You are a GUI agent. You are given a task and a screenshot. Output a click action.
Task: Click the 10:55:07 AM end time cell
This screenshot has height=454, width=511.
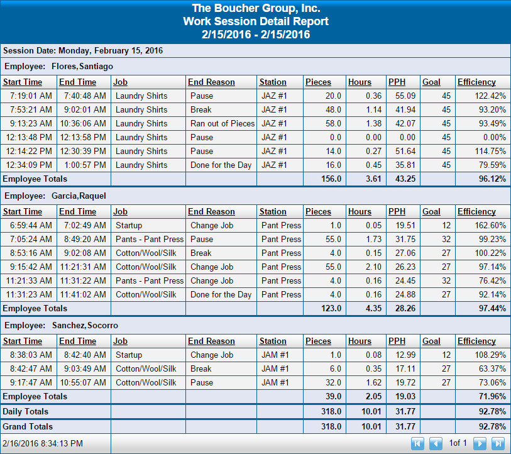tap(84, 382)
